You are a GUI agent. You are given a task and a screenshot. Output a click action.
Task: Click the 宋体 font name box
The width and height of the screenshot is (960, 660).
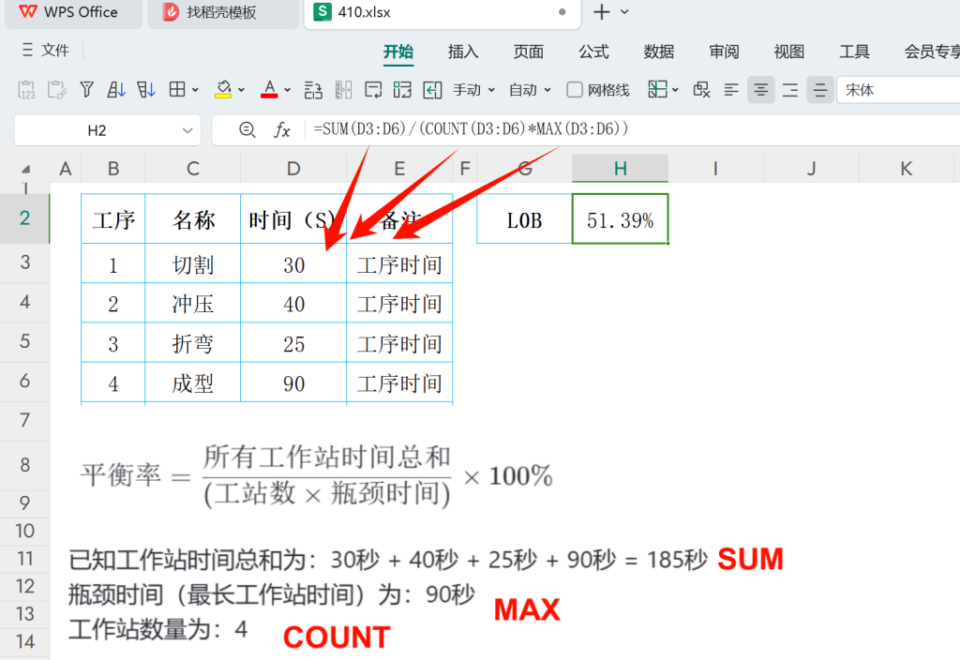898,90
